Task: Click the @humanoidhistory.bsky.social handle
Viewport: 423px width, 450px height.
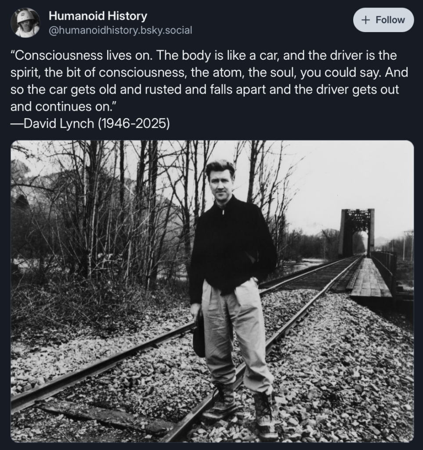Action: point(120,30)
